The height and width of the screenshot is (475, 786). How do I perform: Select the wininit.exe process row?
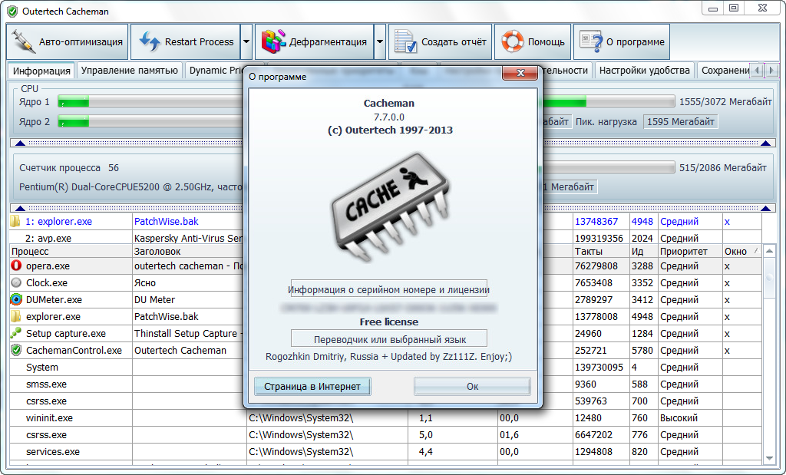click(385, 418)
